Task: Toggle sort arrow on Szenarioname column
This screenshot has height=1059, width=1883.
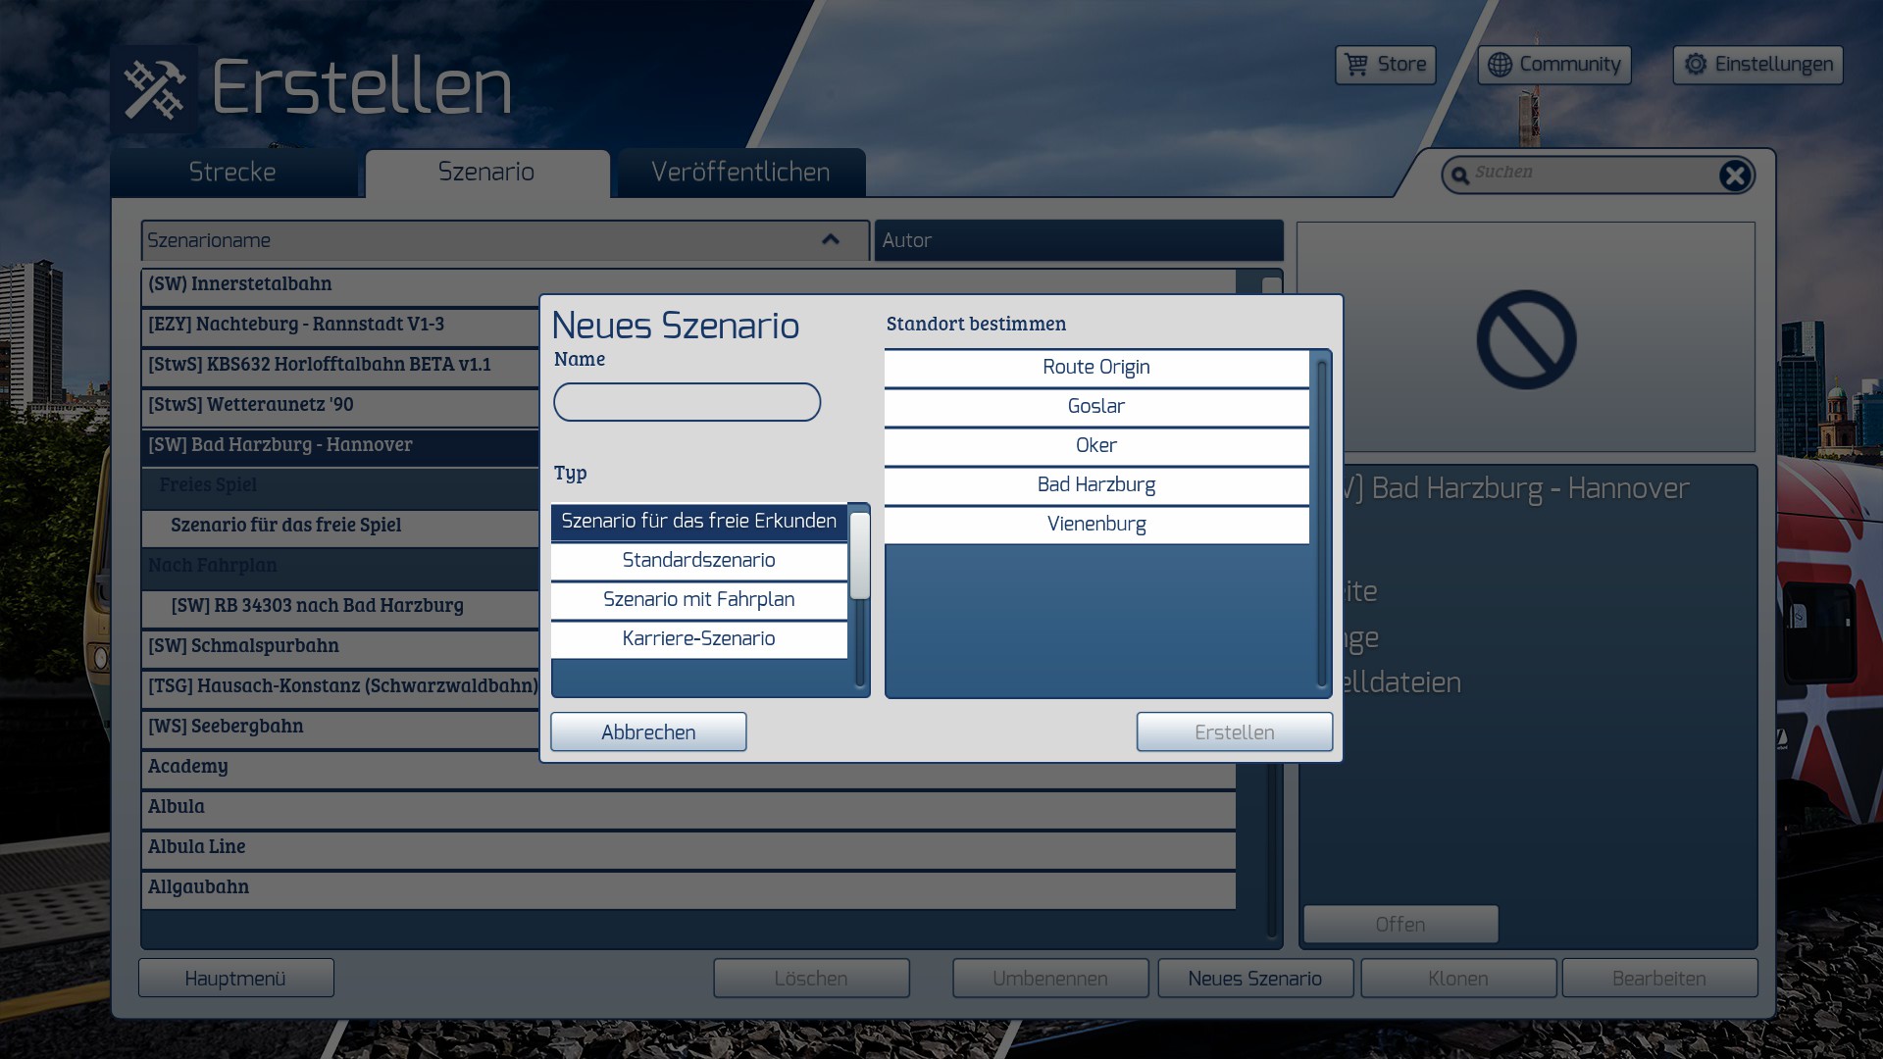Action: click(x=830, y=239)
